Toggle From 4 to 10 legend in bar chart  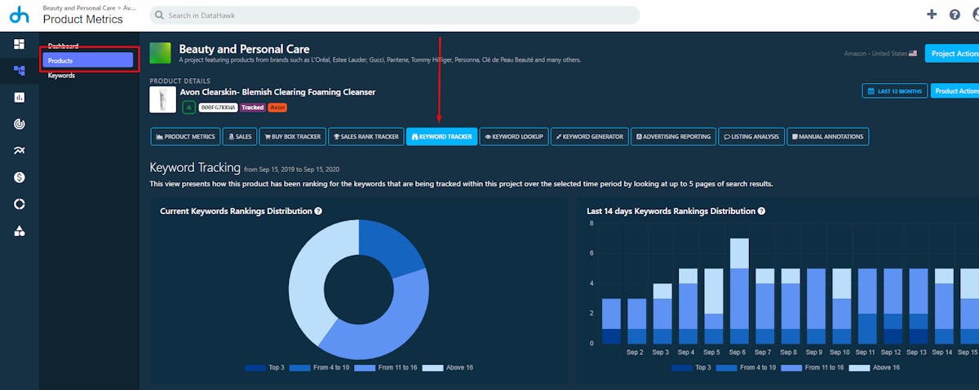pos(746,368)
